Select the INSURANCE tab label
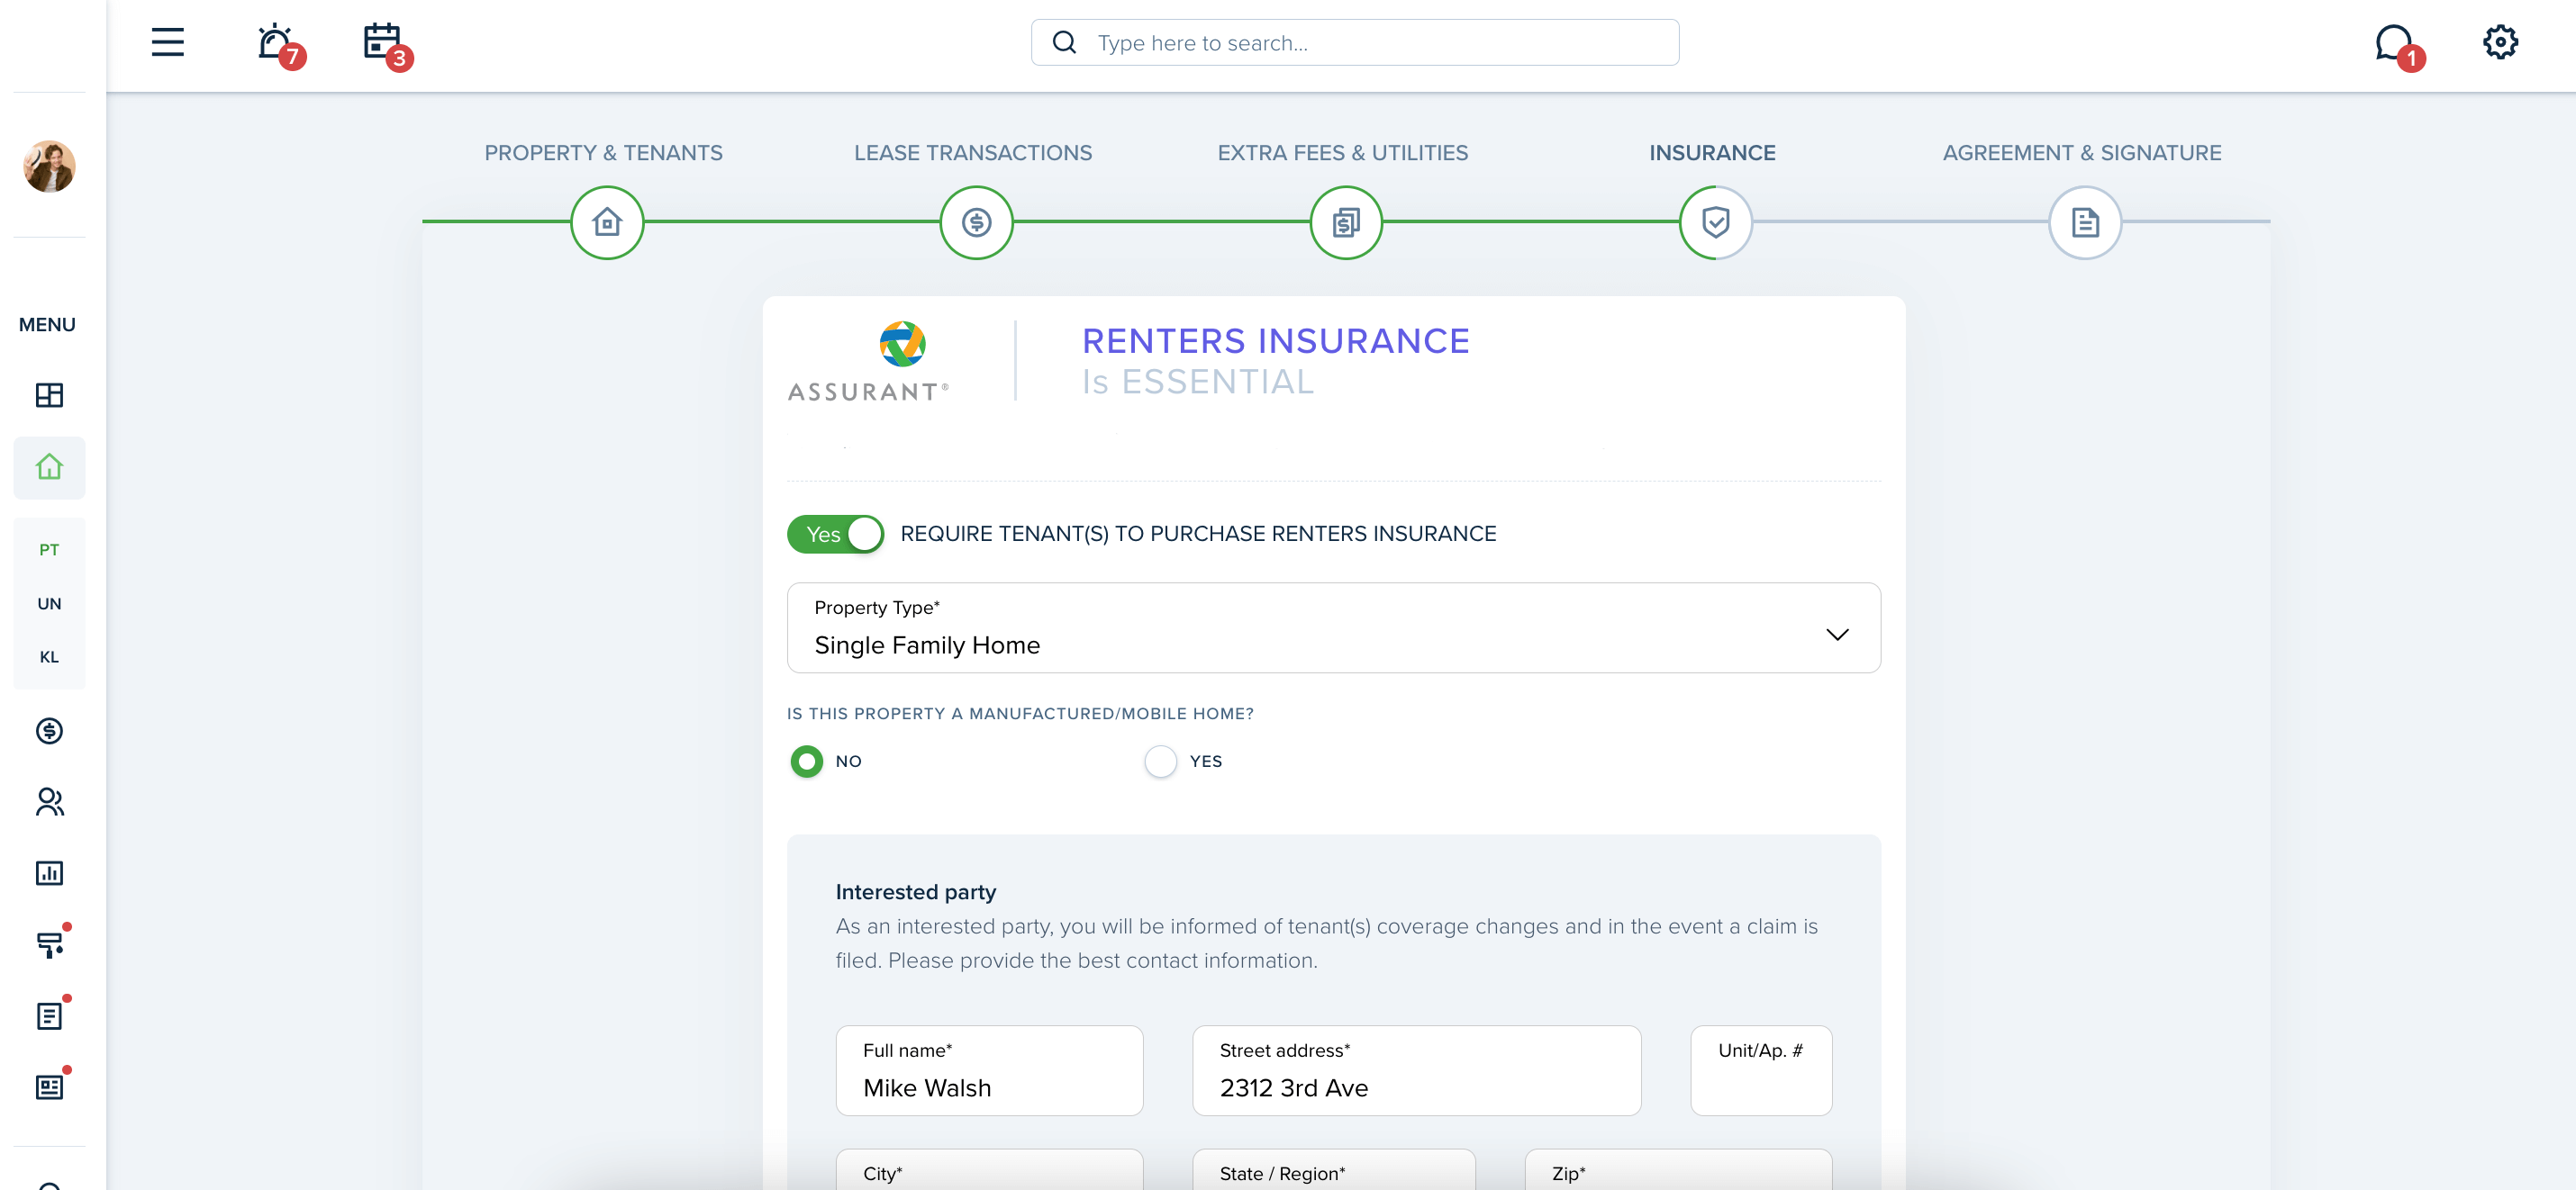2576x1190 pixels. click(x=1712, y=153)
